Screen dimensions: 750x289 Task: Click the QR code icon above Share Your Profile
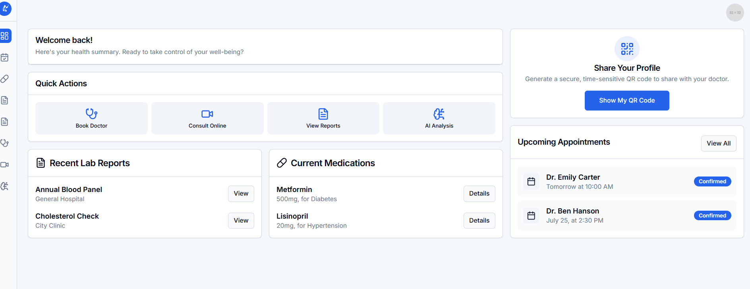627,49
